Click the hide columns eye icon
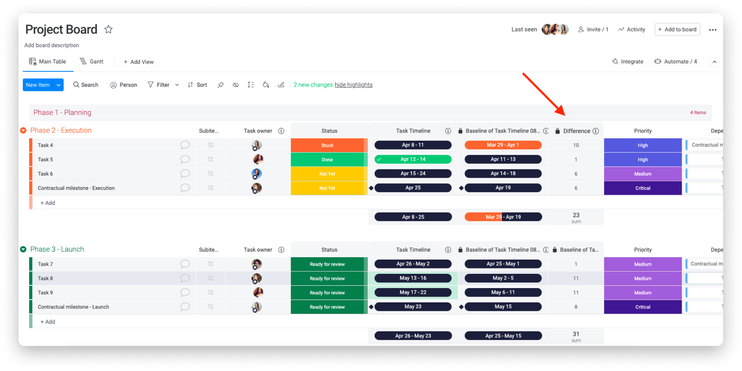 click(235, 85)
